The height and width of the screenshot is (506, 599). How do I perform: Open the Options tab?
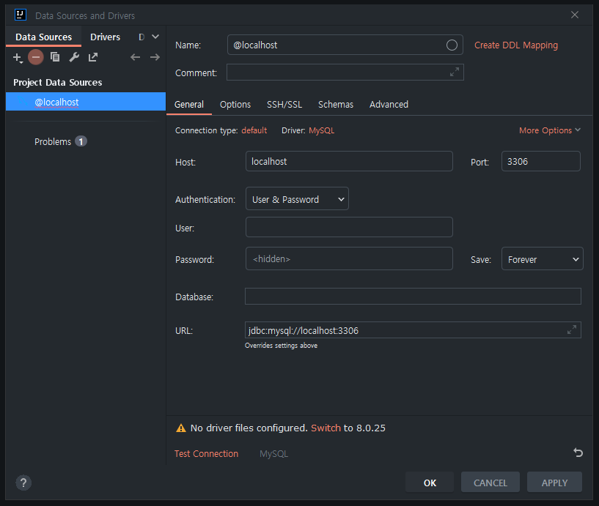click(235, 105)
